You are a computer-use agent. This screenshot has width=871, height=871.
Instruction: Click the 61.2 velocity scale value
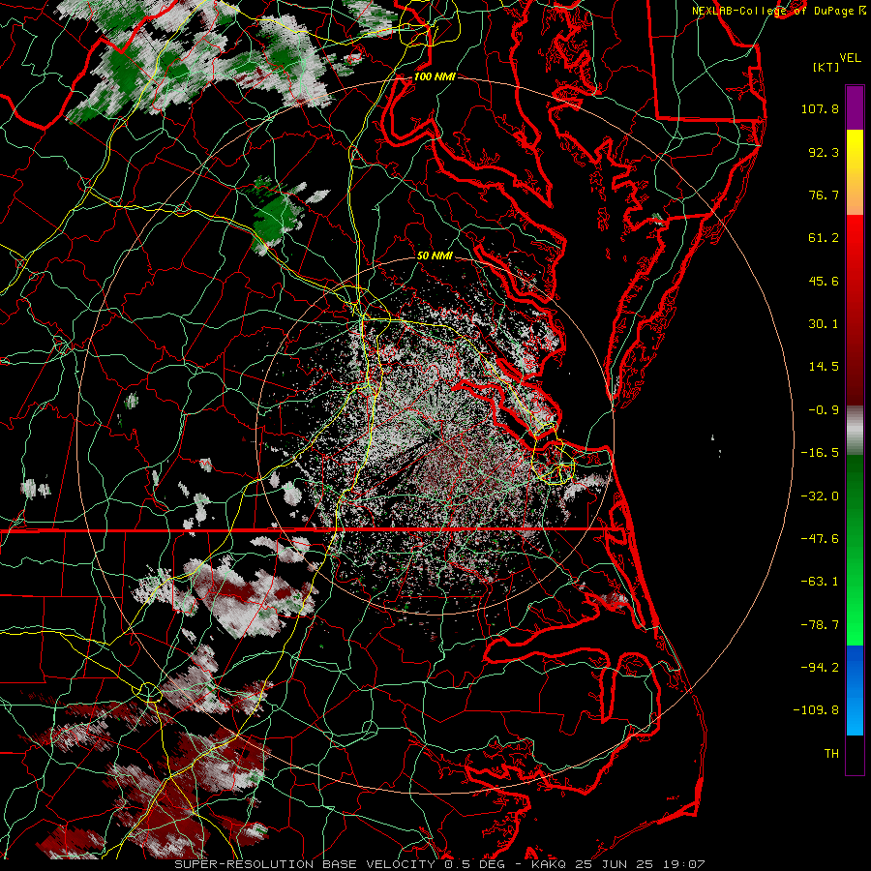(824, 238)
